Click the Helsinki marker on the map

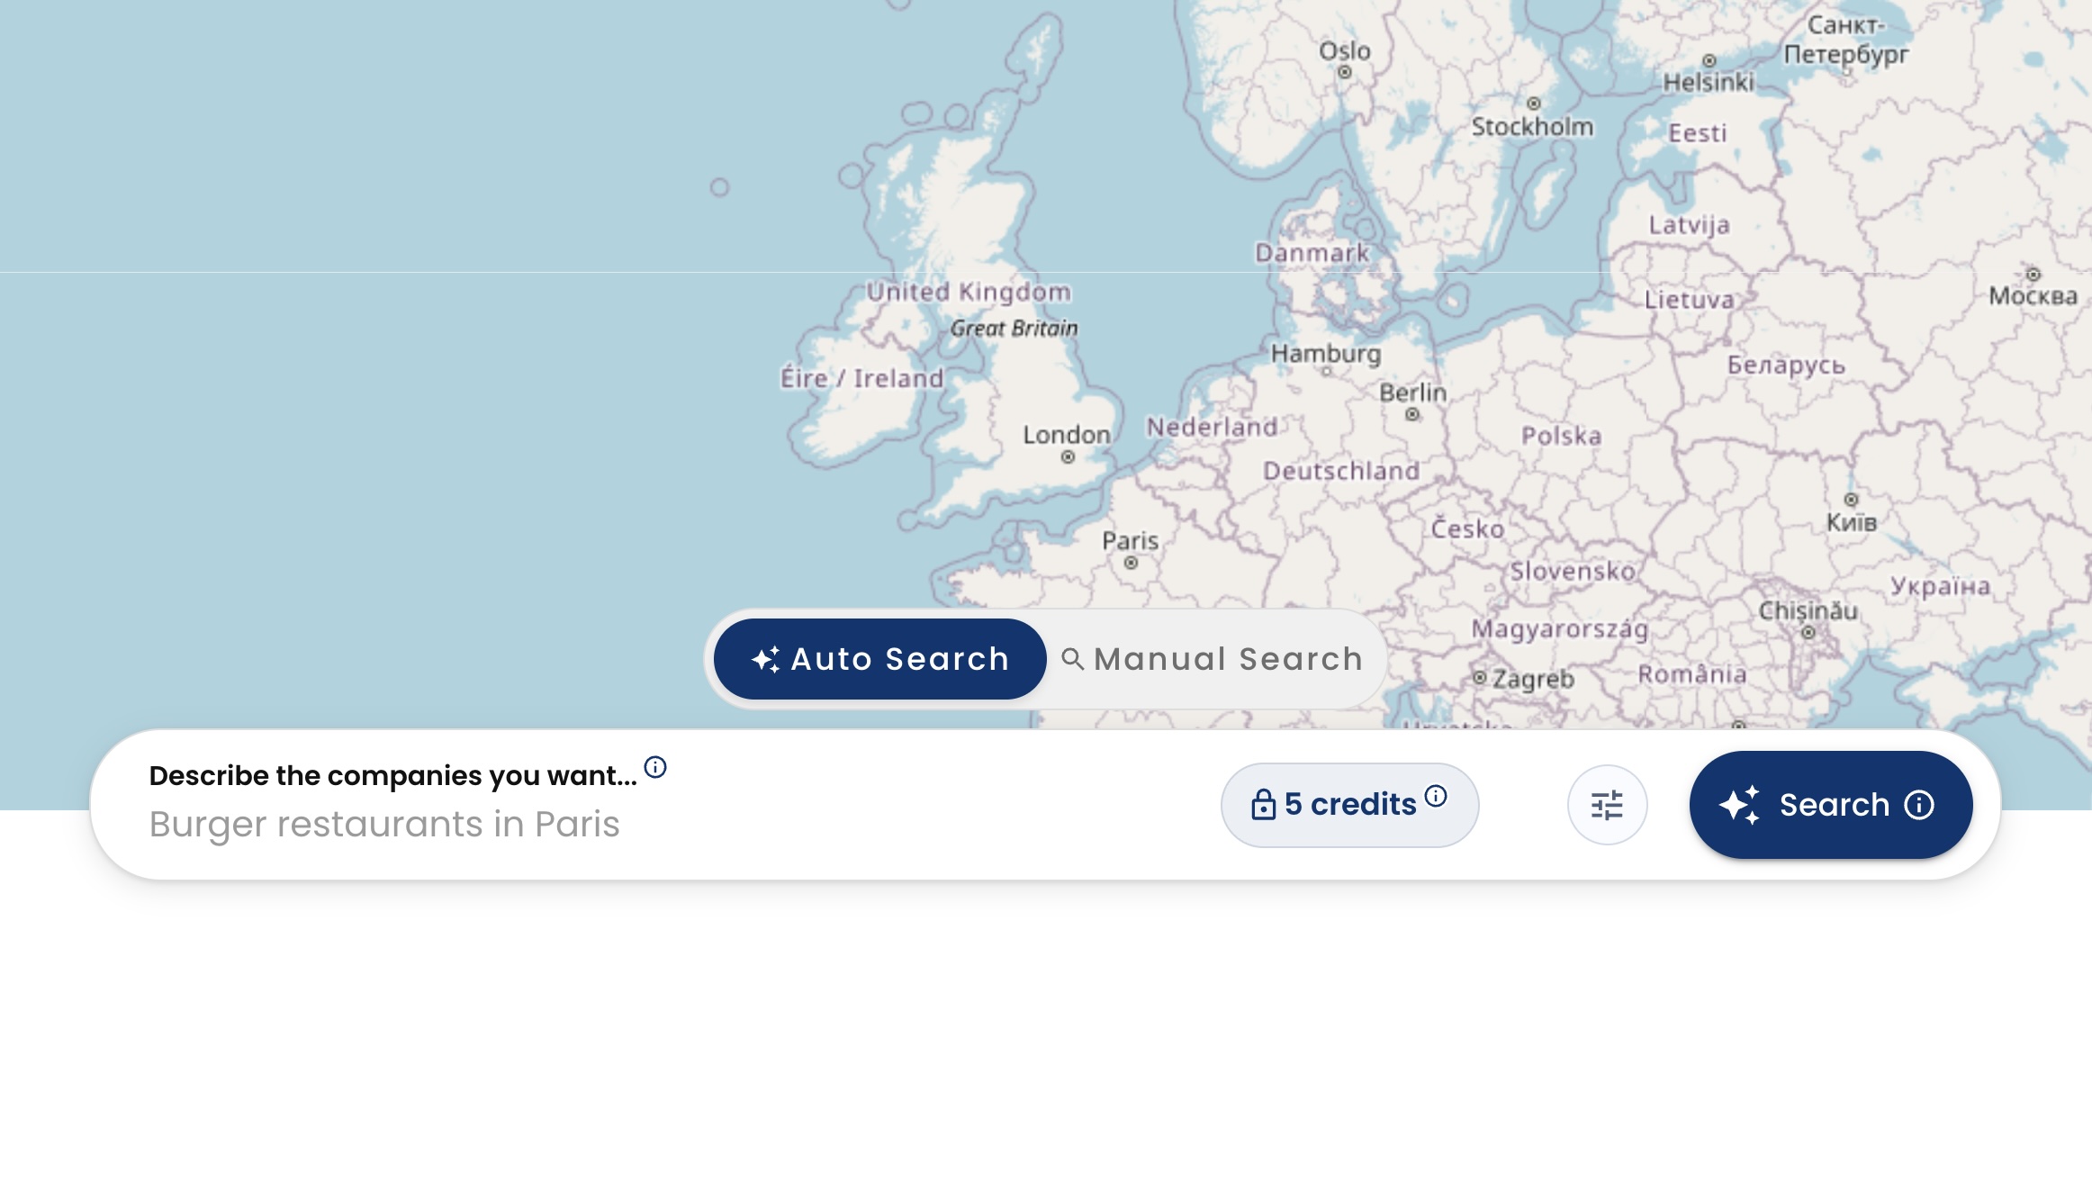[x=1709, y=61]
